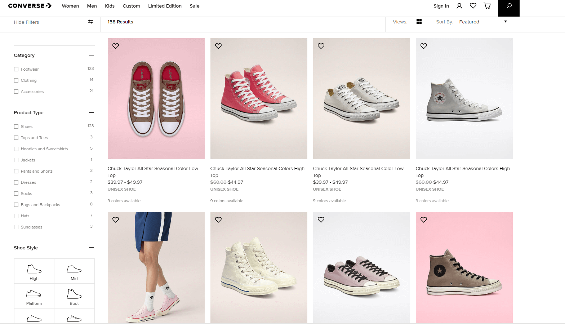Check the Socks filter
The image size is (565, 324).
tap(16, 194)
